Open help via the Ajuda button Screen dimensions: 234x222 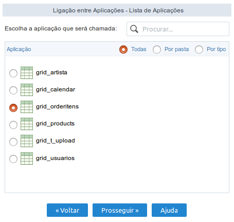[169, 210]
